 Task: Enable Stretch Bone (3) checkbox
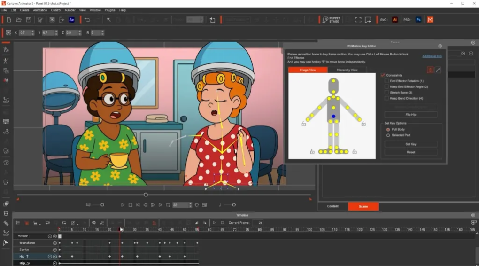tap(386, 92)
